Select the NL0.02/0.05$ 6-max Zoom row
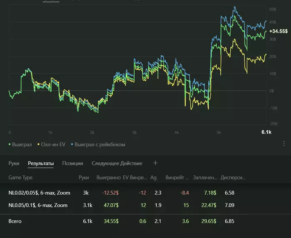This screenshot has width=291, height=238. (x=39, y=193)
